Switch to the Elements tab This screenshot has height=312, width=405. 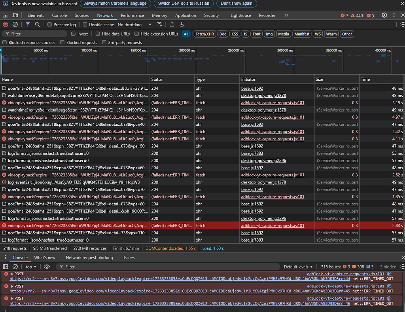coord(36,15)
